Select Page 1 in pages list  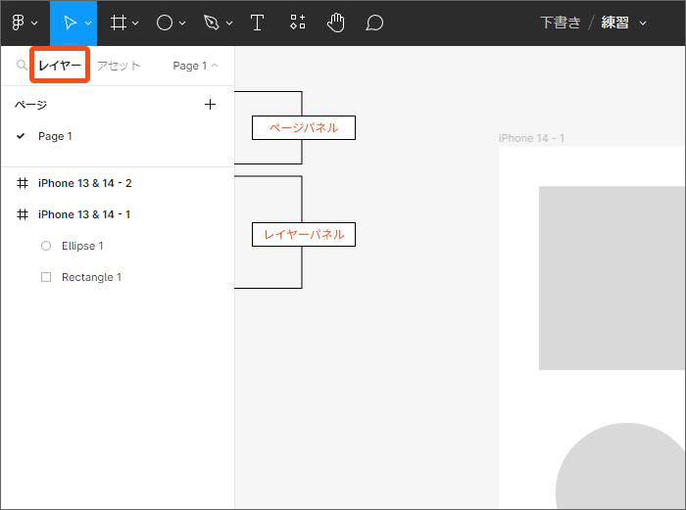point(55,136)
